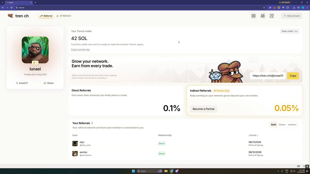Viewport: 310px width, 174px height.
Task: Click the Export private key link
Action: tap(80, 49)
